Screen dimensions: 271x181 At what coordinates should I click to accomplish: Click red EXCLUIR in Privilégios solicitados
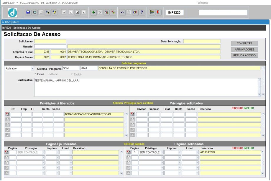[x=237, y=108]
